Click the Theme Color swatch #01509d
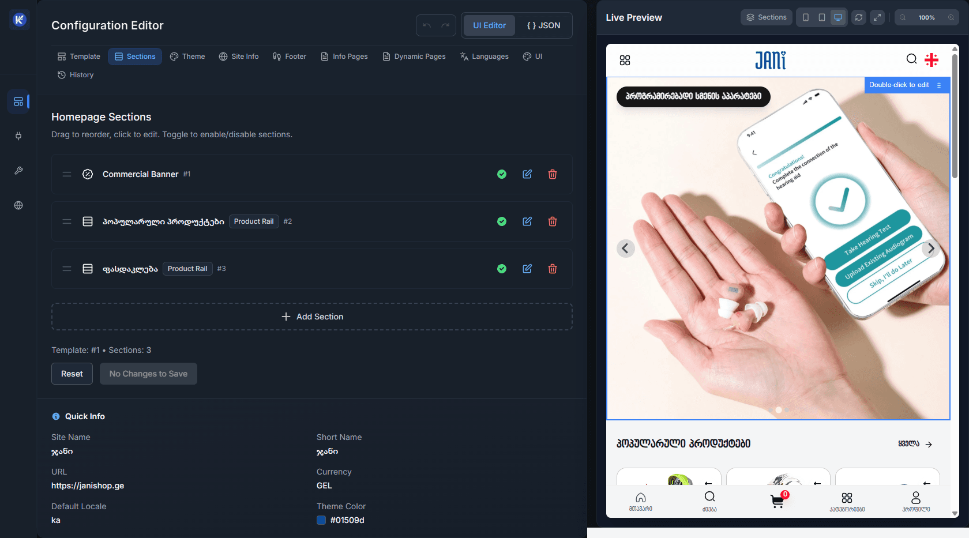Image resolution: width=969 pixels, height=538 pixels. [321, 520]
